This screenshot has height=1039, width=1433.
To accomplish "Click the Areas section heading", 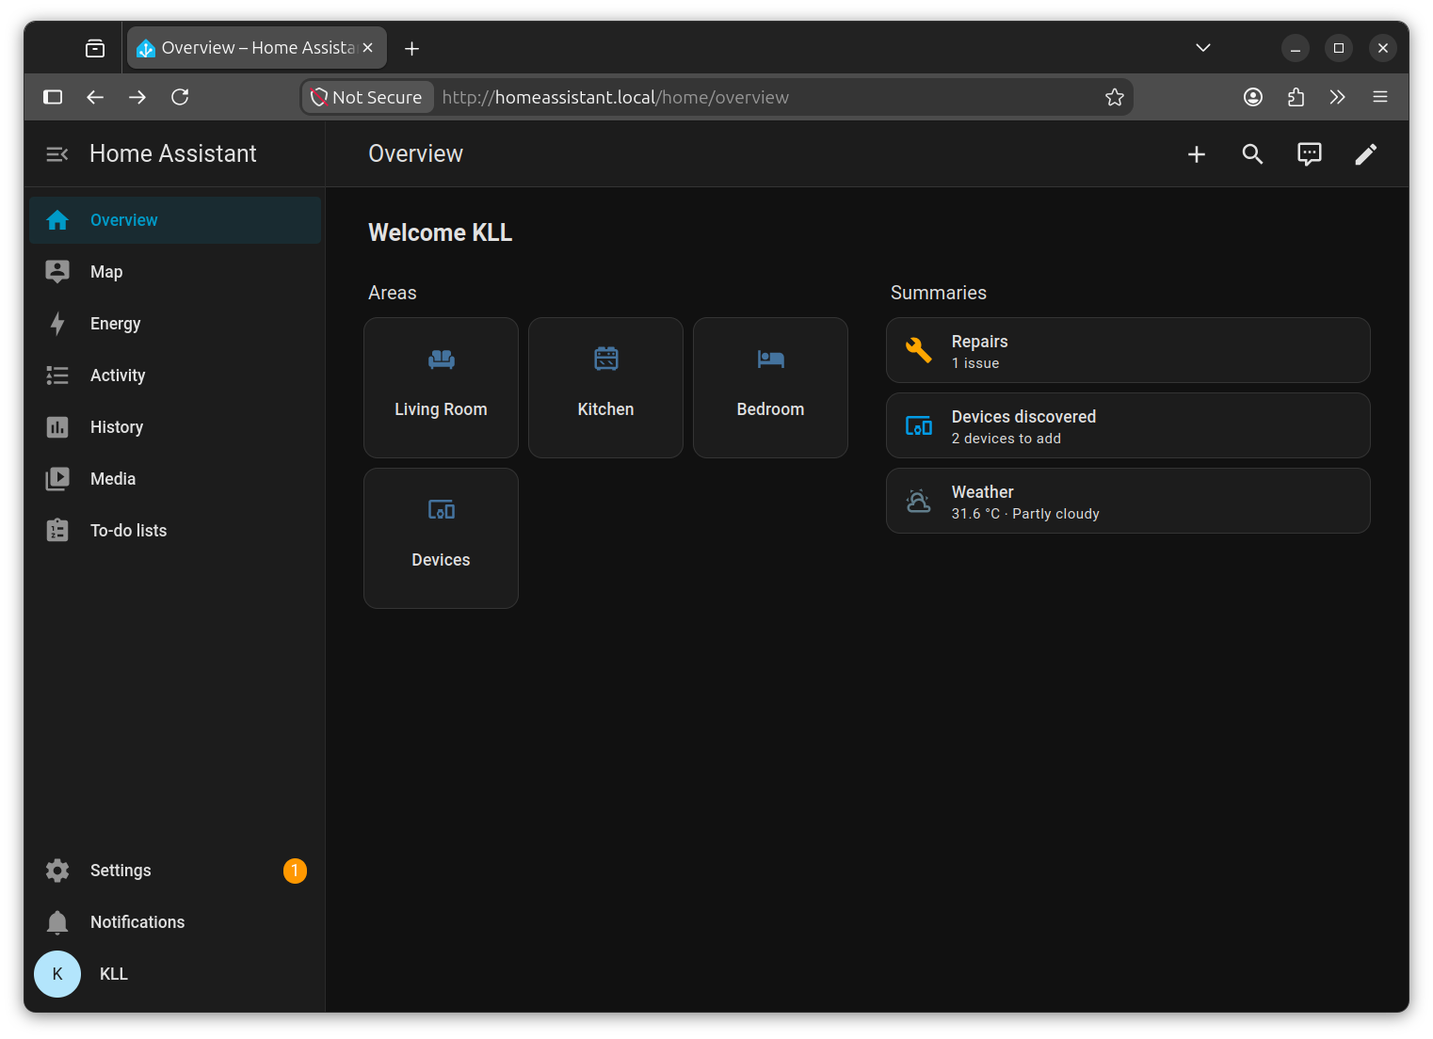I will (393, 293).
